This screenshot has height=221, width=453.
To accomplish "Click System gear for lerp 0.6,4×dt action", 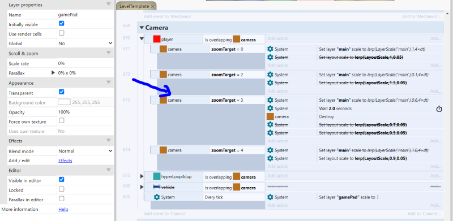I will click(x=270, y=100).
